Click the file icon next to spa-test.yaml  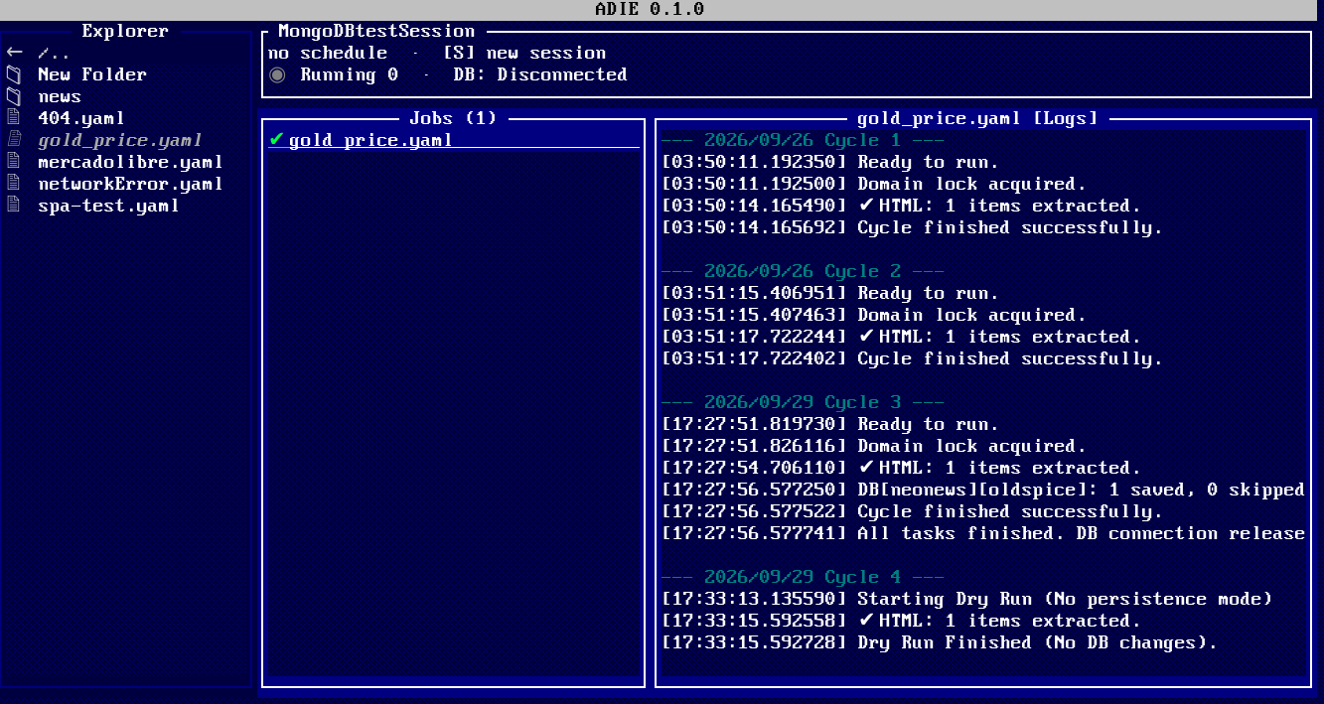14,206
